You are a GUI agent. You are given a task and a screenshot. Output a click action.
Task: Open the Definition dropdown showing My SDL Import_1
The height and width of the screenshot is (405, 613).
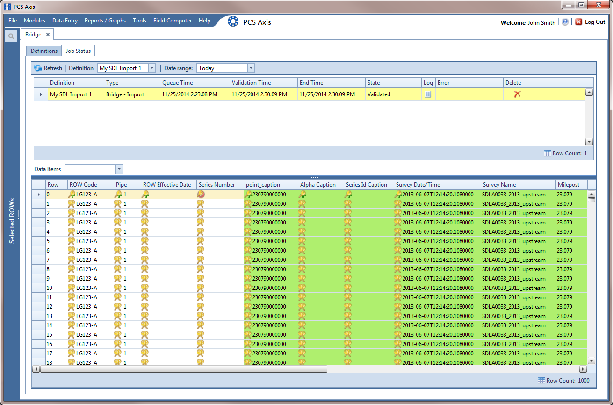point(151,68)
